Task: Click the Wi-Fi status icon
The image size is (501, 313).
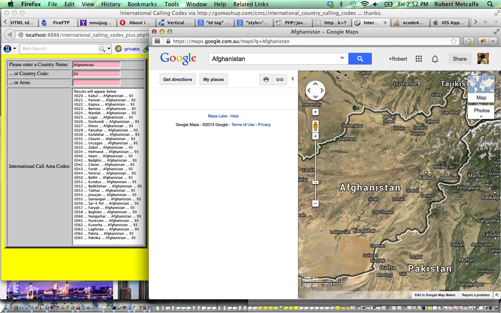Action: (365, 4)
